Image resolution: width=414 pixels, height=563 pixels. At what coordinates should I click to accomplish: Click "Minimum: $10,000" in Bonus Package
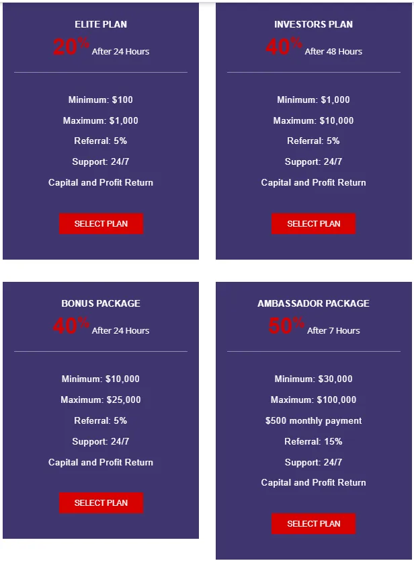(101, 379)
